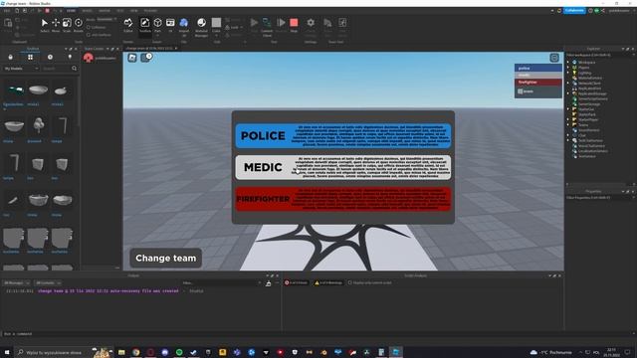Select firefighter row in team leaderboard
This screenshot has width=637, height=358.
538,83
